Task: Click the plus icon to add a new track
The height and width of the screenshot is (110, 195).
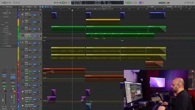Action: 19,9
